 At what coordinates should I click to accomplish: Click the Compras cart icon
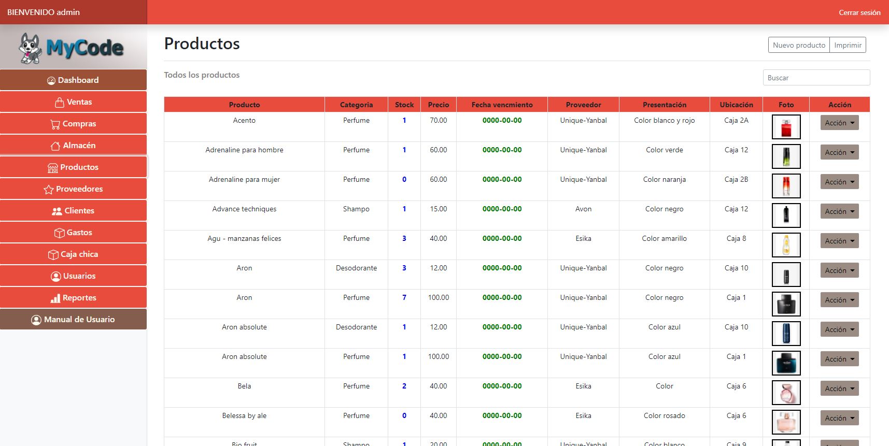55,124
